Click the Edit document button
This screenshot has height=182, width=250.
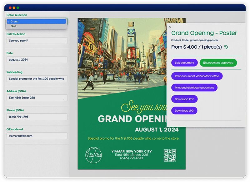tap(184, 63)
